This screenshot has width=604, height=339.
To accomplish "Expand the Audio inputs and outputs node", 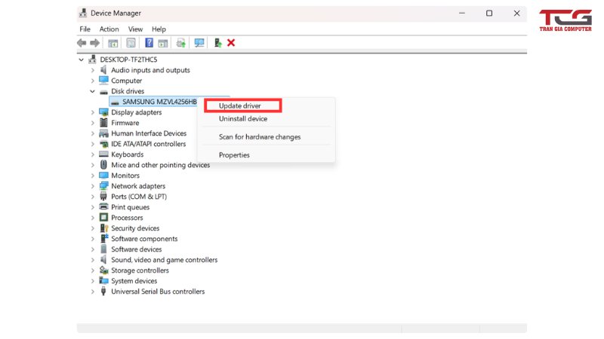I will (x=92, y=70).
